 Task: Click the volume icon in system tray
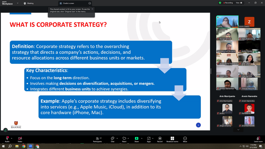[247, 146]
